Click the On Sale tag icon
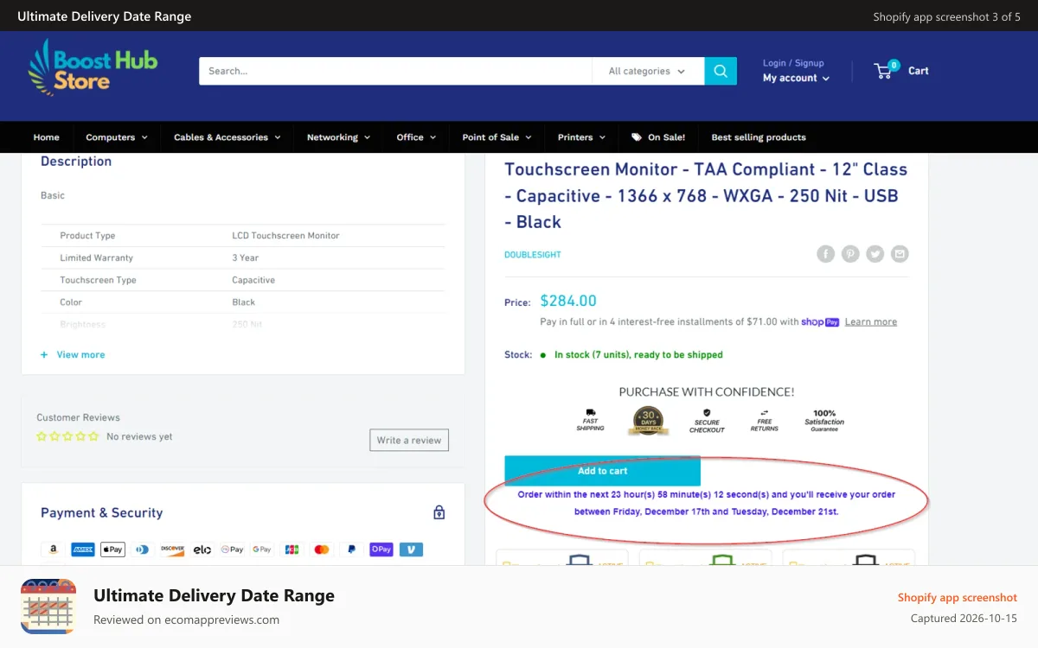Viewport: 1038px width, 648px height. click(637, 137)
